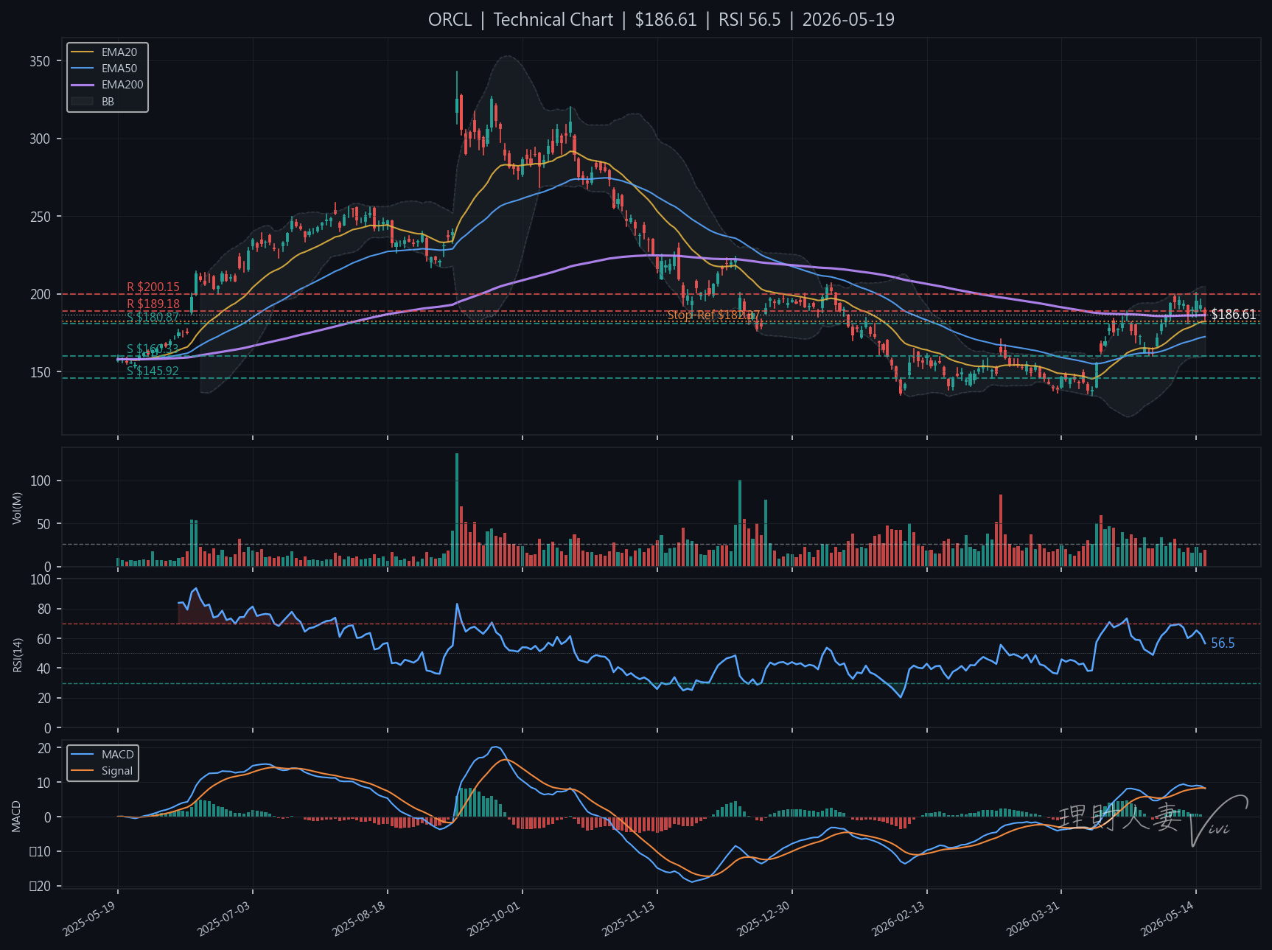Click 'RSI 56.5' in the chart title
The image size is (1272, 950).
pyautogui.click(x=749, y=20)
